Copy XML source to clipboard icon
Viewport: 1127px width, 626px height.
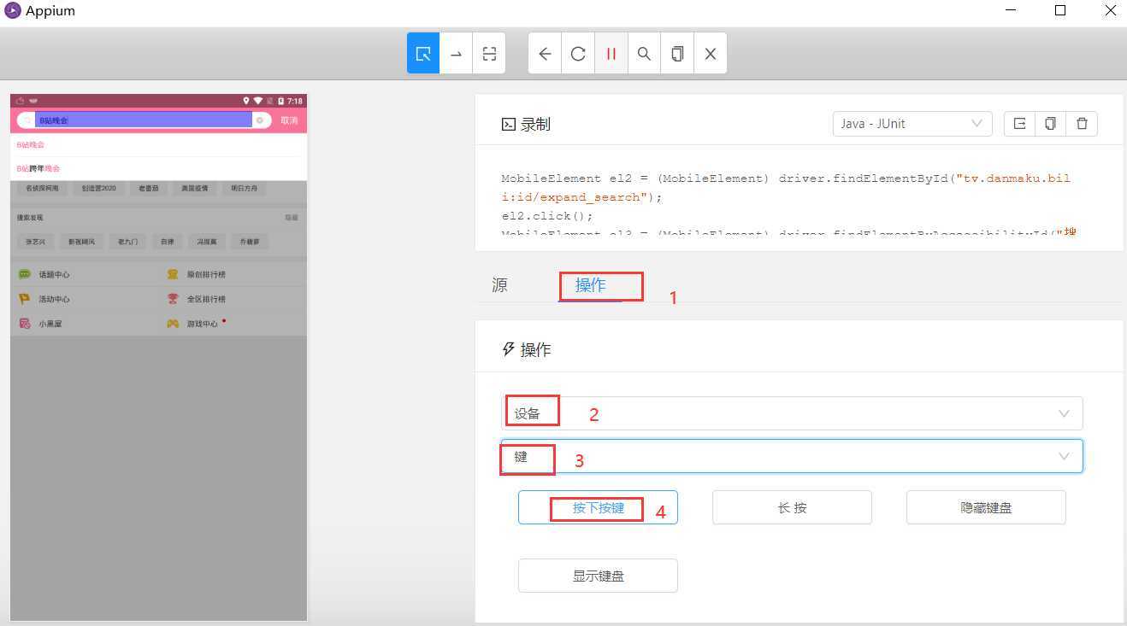pyautogui.click(x=677, y=54)
